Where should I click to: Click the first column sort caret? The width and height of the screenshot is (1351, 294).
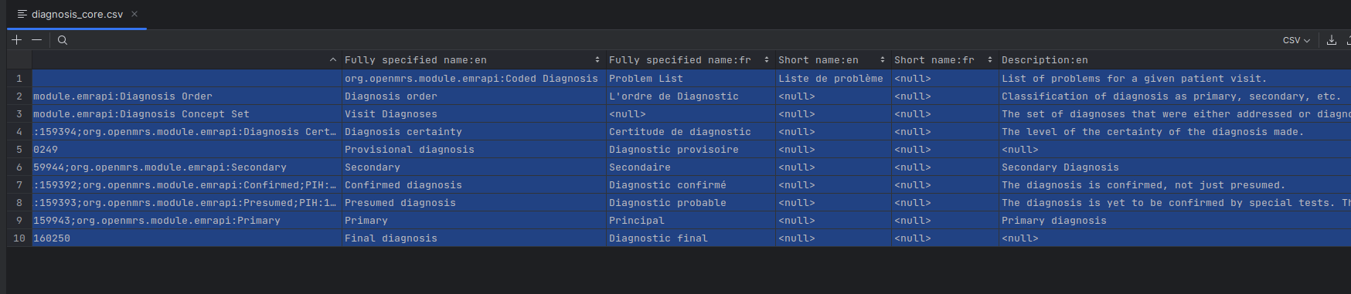tap(333, 60)
